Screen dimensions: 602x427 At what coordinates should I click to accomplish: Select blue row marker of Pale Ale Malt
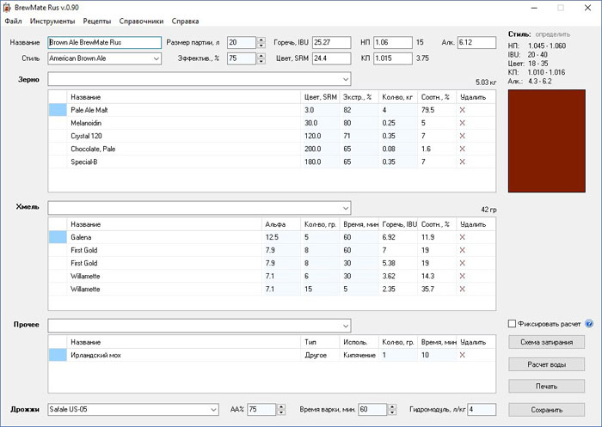58,110
